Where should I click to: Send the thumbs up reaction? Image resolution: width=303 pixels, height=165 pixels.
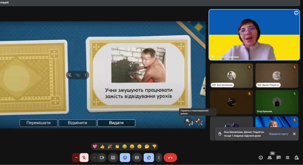coord(102,146)
